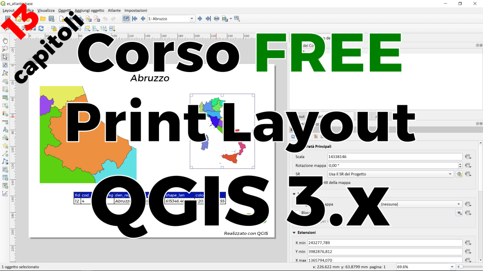Viewport: 483px width, 271px height.
Task: Open the Atlante menu
Action: point(114,10)
